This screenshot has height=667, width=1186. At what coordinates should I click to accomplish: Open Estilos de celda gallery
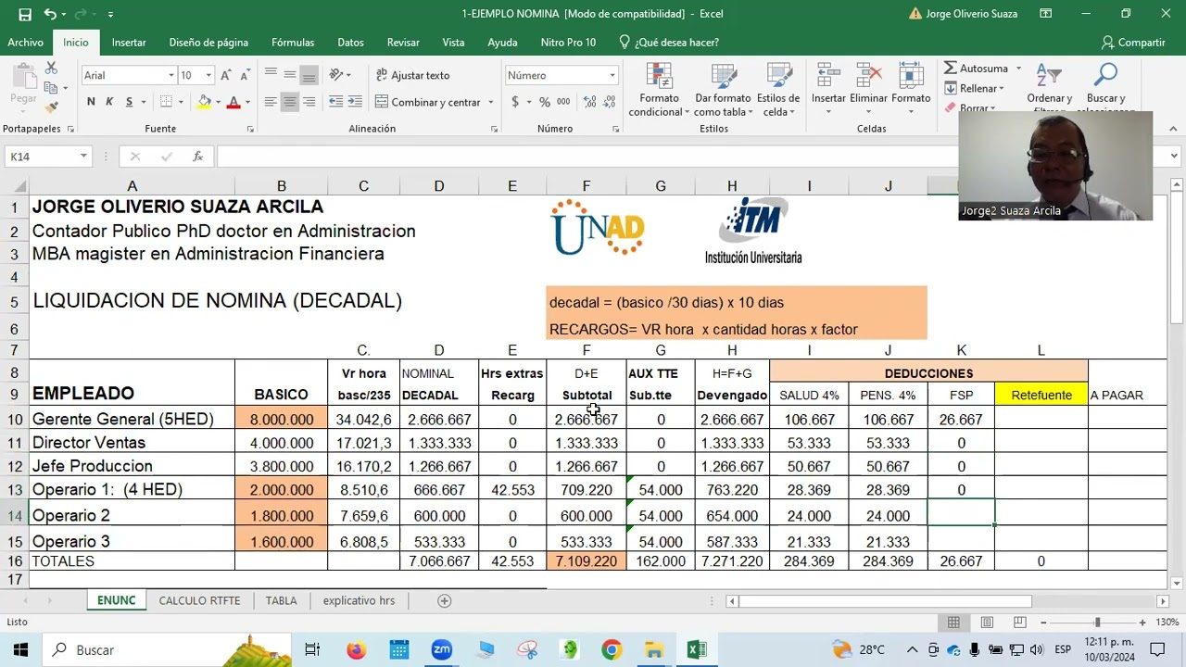[778, 90]
